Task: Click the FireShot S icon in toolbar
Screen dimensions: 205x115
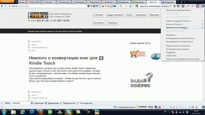Action: click(x=198, y=6)
